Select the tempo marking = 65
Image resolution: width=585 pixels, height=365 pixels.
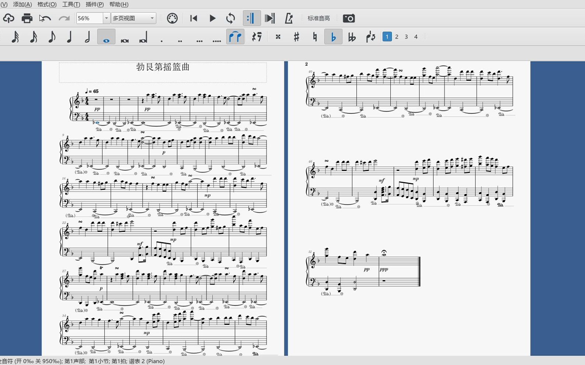coord(92,91)
